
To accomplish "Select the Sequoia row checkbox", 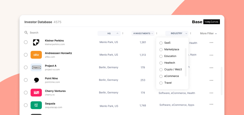I will (26, 105).
